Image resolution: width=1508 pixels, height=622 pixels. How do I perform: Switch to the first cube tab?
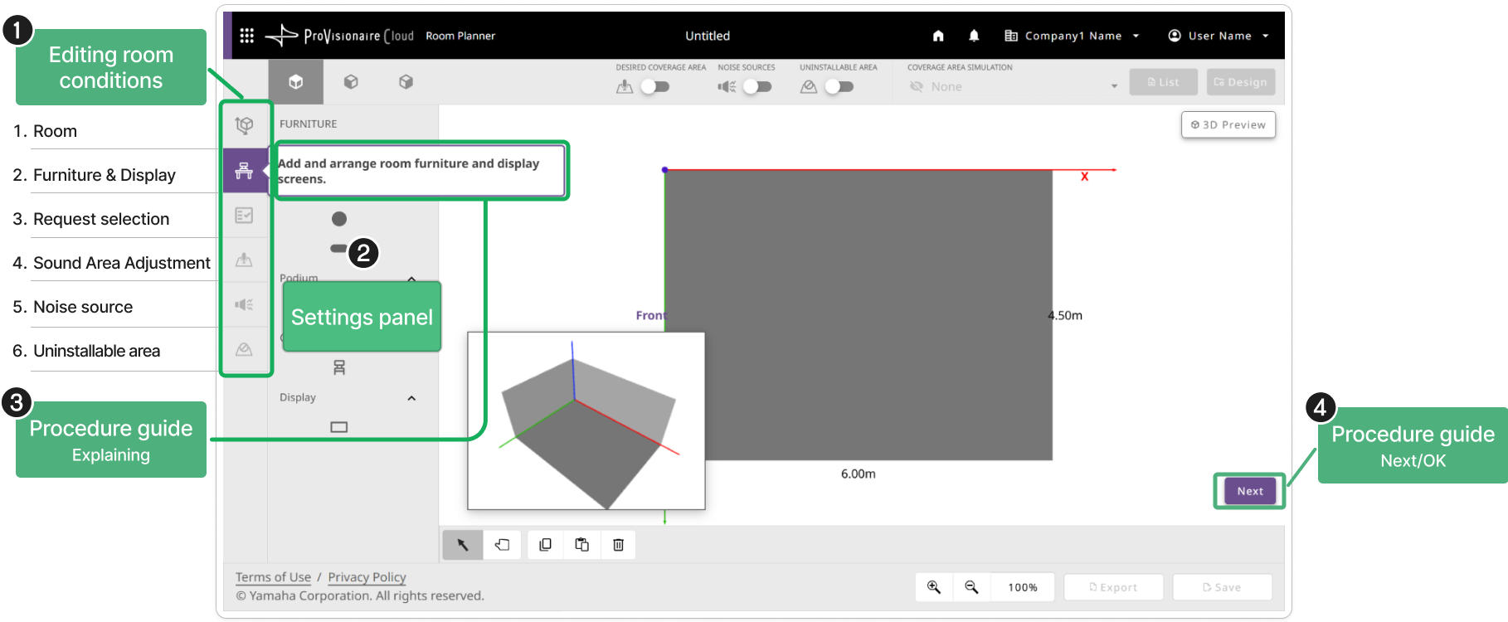point(295,81)
